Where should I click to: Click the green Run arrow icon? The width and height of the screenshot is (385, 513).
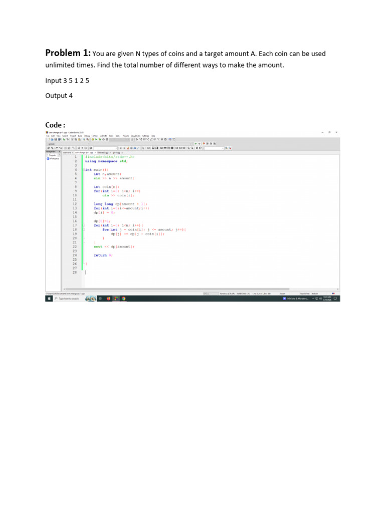point(96,139)
